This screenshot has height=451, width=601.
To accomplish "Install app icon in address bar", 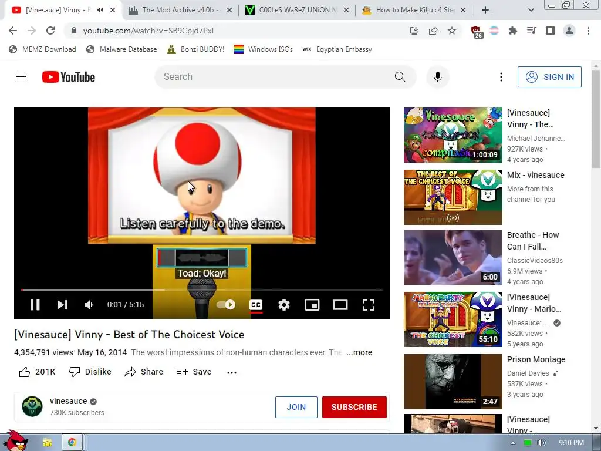I will click(414, 31).
